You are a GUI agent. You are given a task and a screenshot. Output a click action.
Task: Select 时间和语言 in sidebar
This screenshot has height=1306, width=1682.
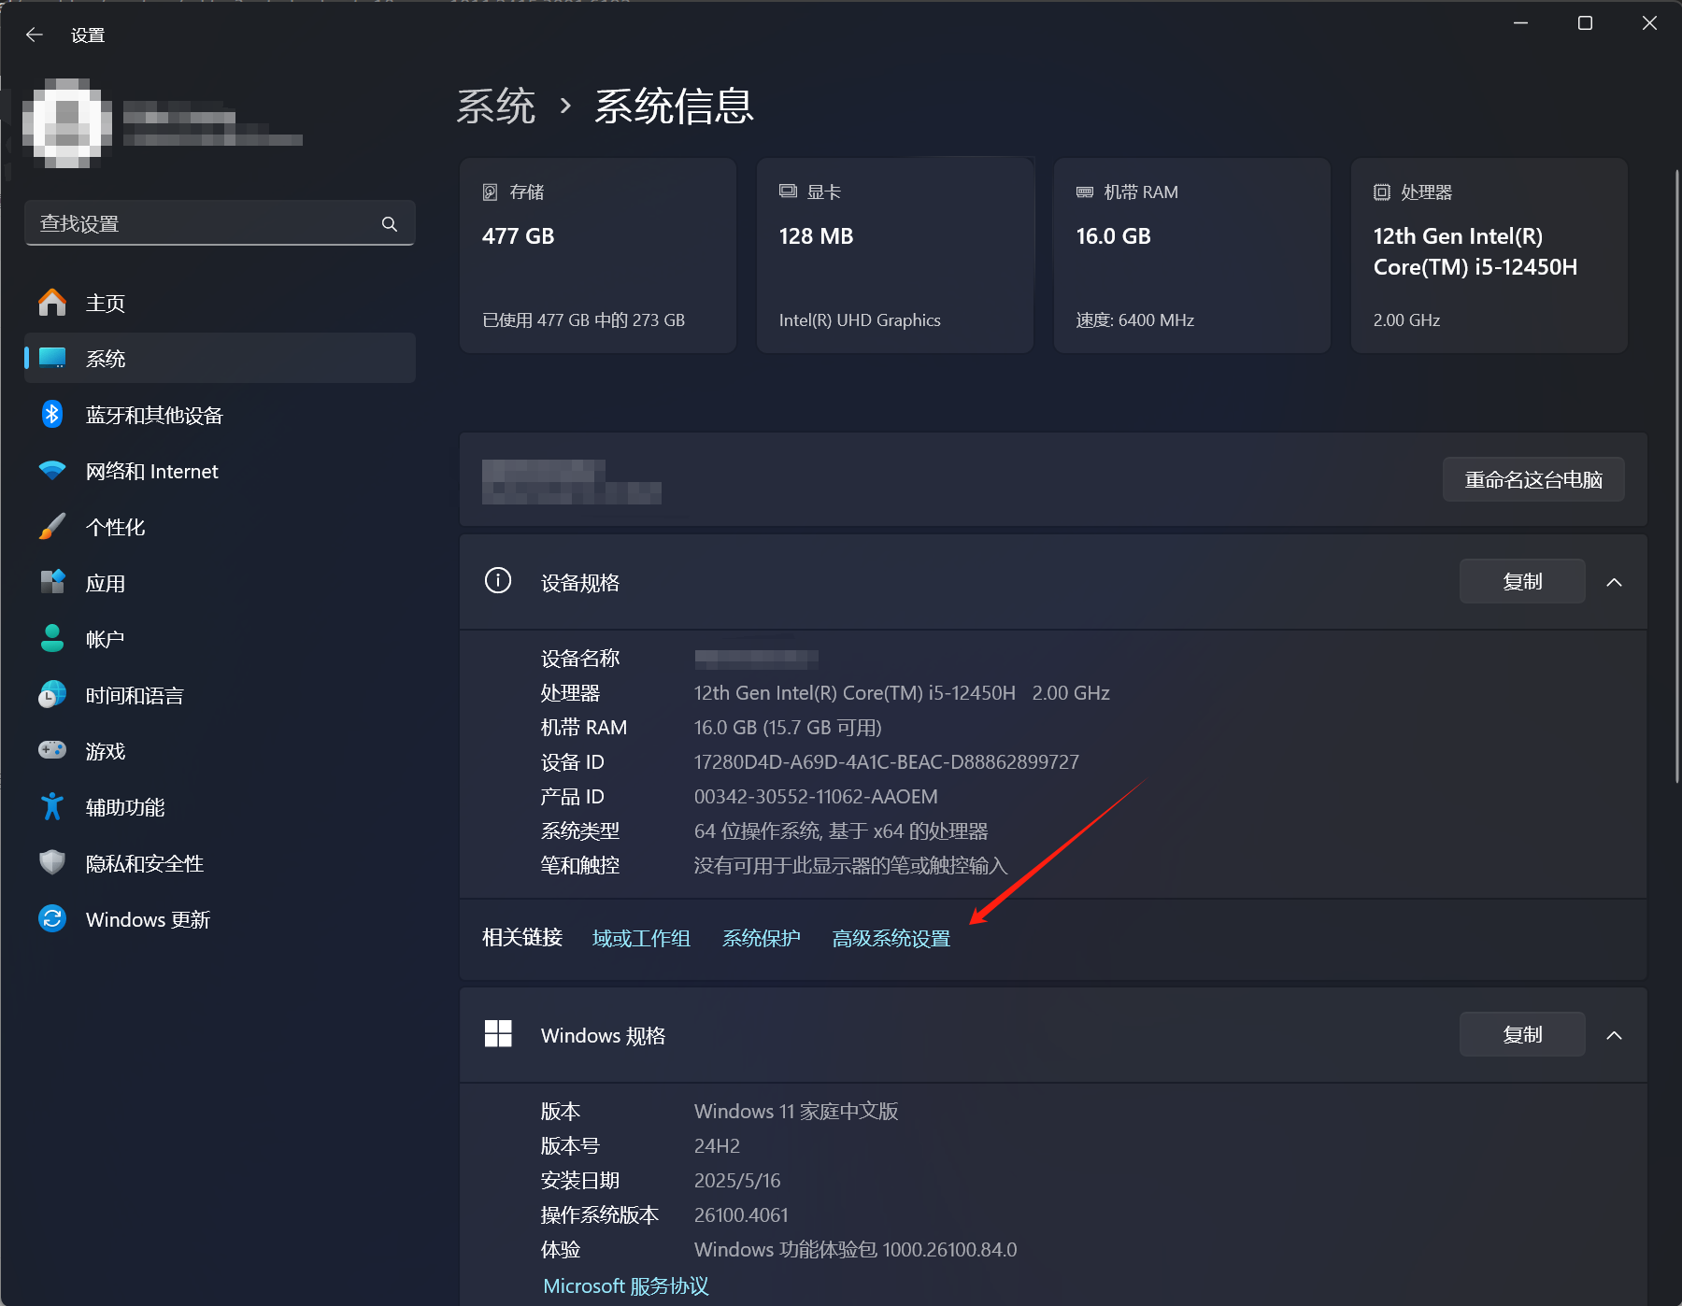[221, 695]
